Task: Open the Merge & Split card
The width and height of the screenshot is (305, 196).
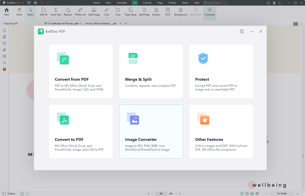Action: point(151,71)
